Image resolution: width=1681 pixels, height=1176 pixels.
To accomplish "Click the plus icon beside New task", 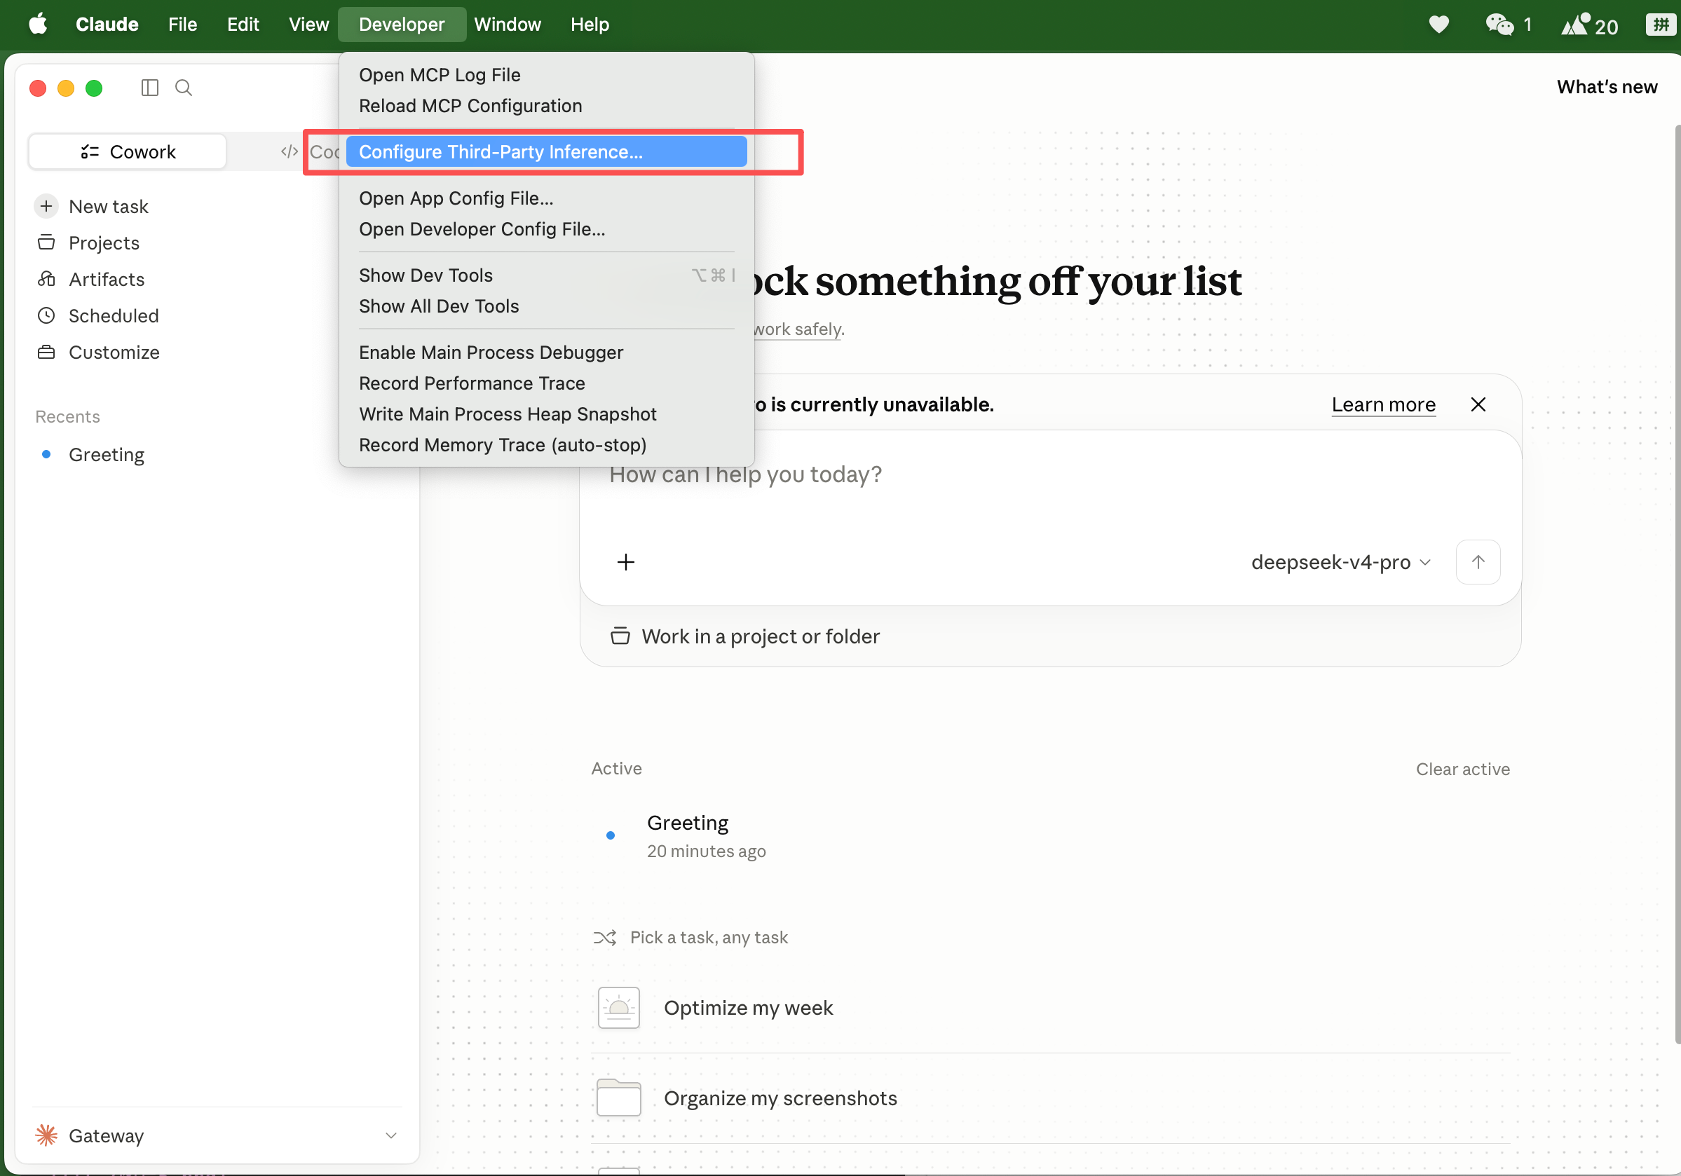I will click(x=46, y=206).
